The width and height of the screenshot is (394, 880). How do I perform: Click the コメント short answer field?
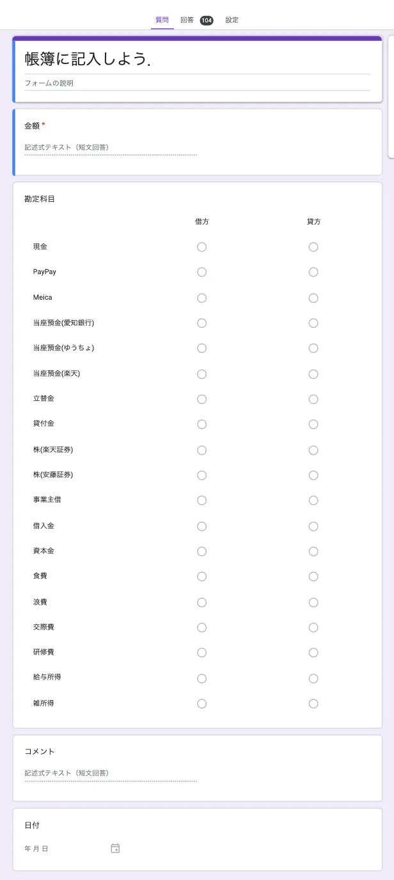[111, 774]
